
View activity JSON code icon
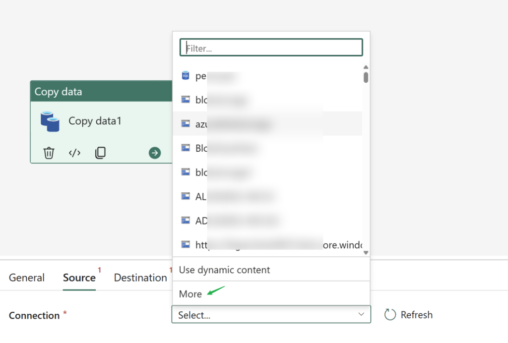click(74, 153)
